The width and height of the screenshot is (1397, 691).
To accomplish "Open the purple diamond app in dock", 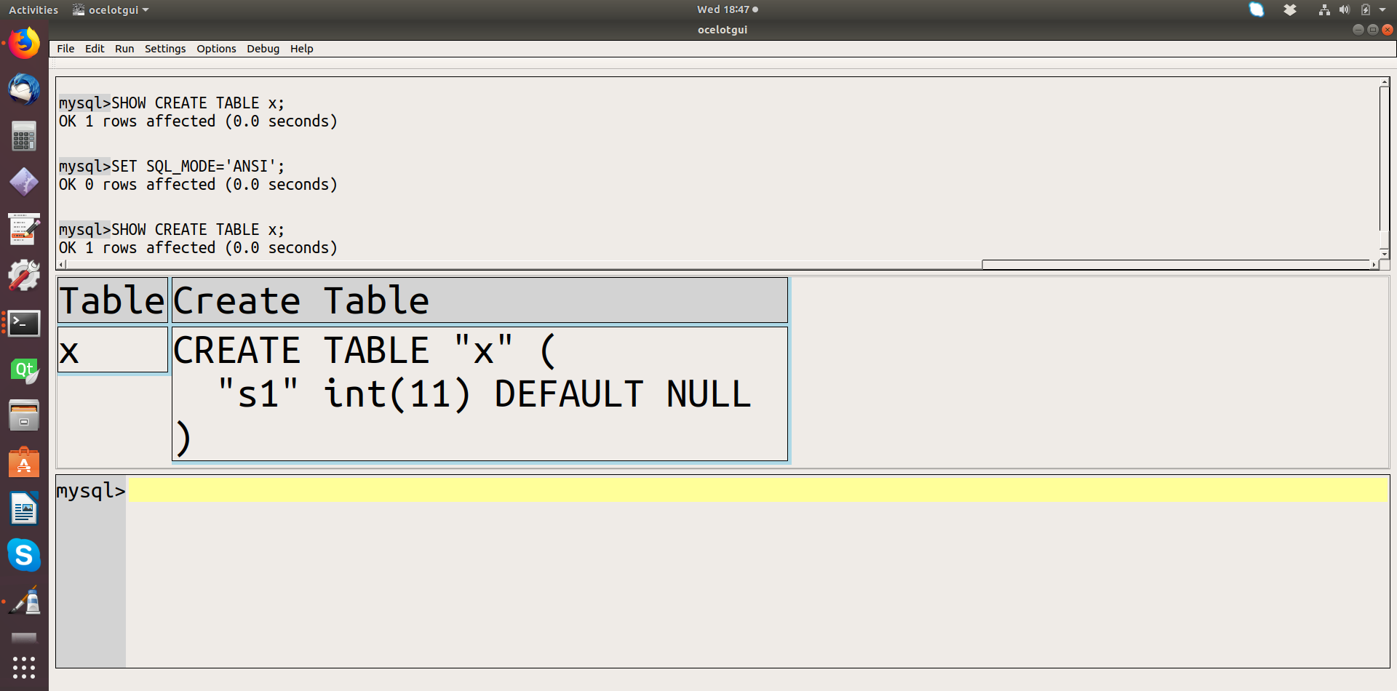I will (24, 182).
